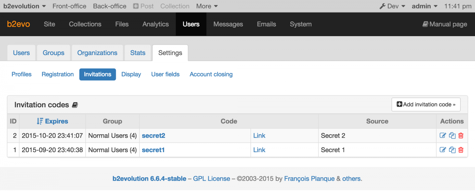Image resolution: width=475 pixels, height=191 pixels.
Task: Go to Analytics in the main menu
Action: click(x=155, y=24)
